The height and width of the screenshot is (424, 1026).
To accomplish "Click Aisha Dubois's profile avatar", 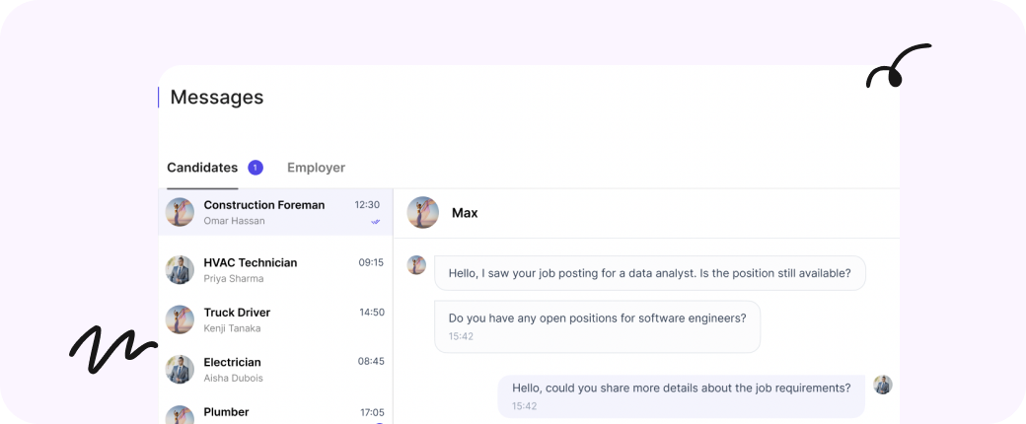I will [180, 370].
